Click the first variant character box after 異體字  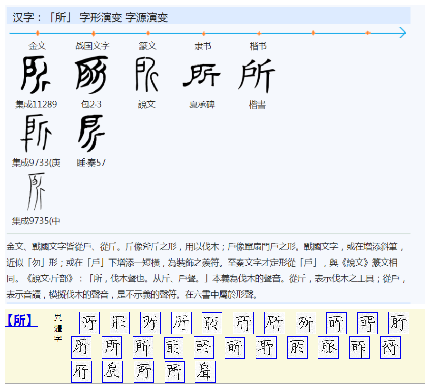(89, 323)
